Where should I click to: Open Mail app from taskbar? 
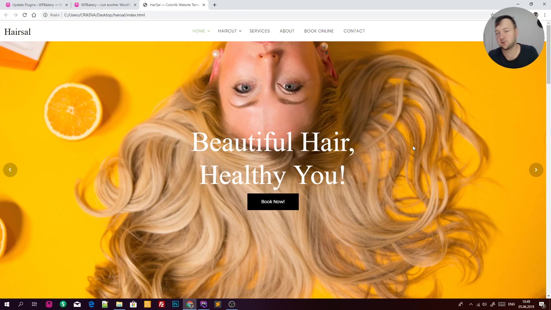77,304
